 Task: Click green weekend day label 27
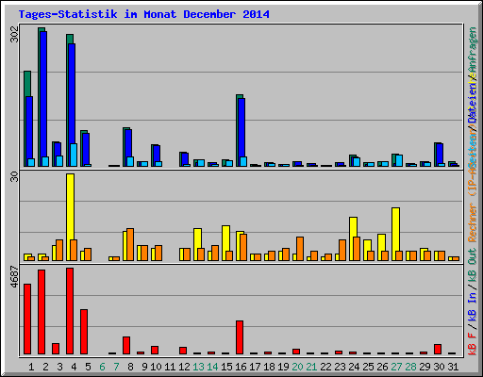[x=396, y=367]
